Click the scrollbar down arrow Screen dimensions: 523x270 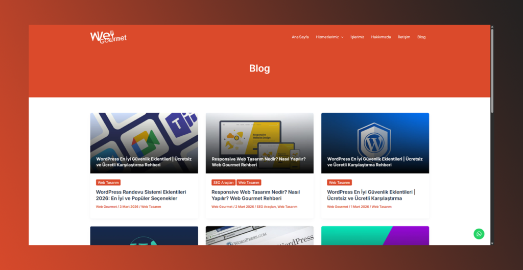(492, 243)
